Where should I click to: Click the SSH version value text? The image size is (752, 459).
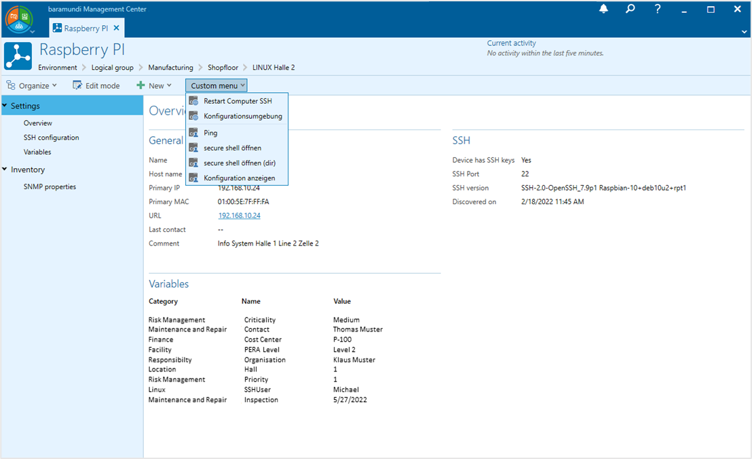coord(603,188)
